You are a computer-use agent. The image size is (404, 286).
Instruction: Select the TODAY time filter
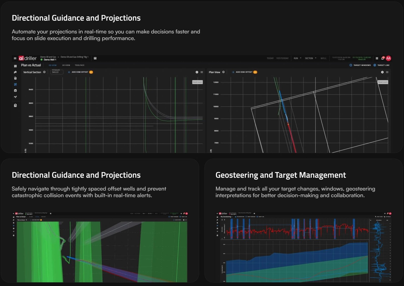point(270,58)
